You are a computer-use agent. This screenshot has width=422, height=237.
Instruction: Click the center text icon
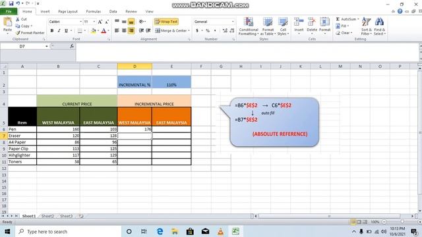(124, 31)
